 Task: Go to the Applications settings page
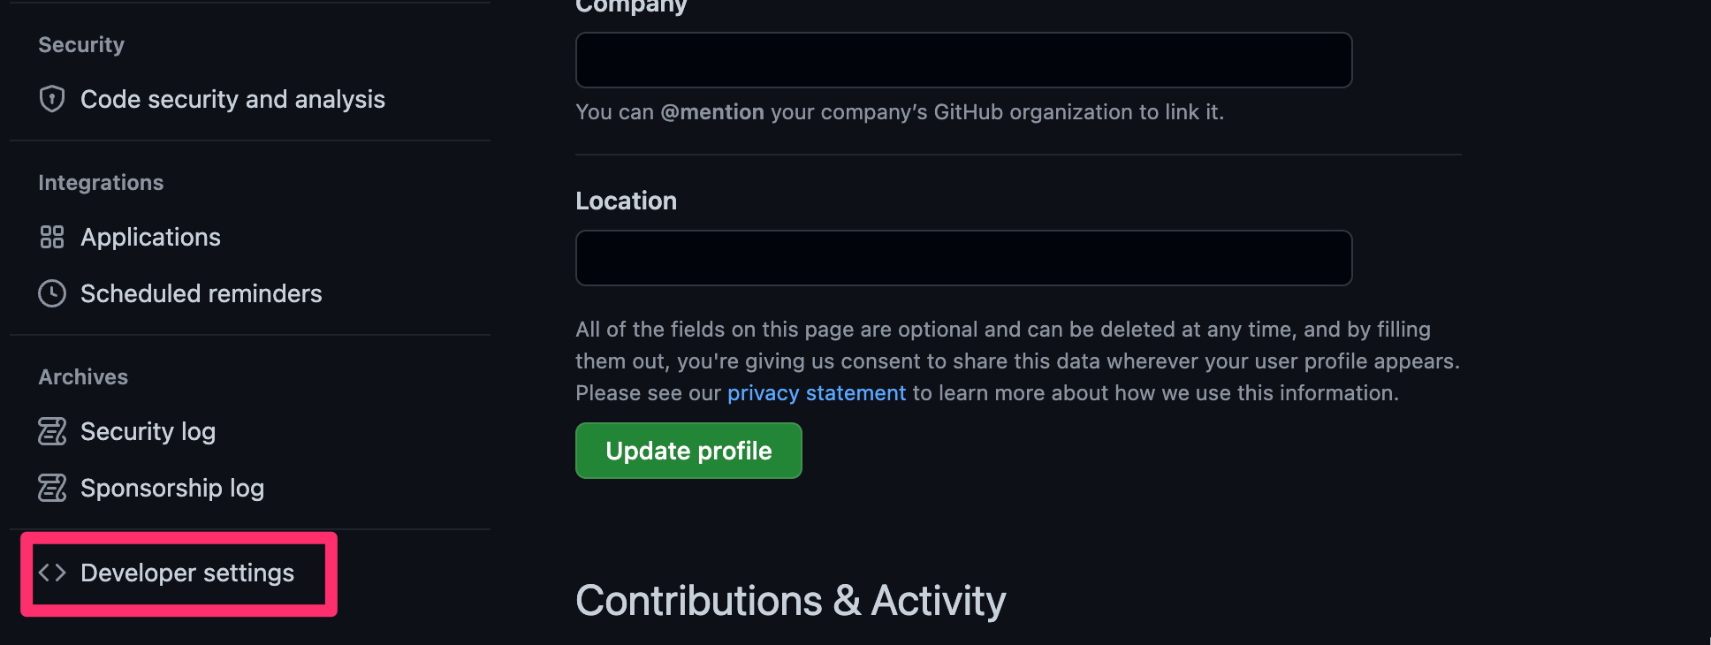pos(150,237)
